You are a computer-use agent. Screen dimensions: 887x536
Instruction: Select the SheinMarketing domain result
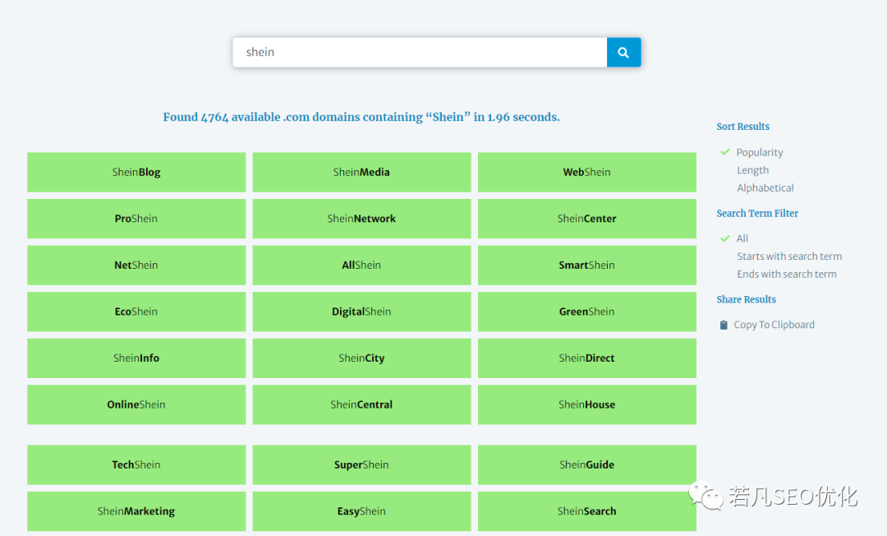coord(136,511)
